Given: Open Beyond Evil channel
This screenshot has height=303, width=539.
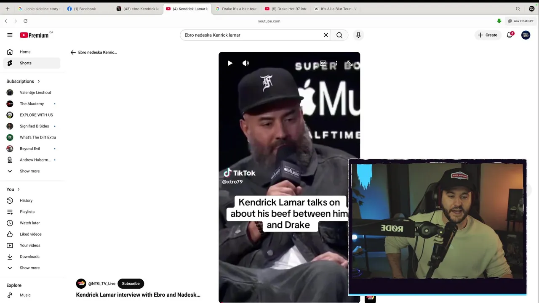Looking at the screenshot, I should (32, 149).
